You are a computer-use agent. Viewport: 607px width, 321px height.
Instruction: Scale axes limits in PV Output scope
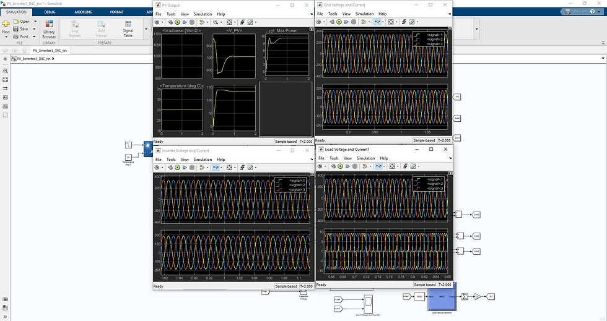229,22
